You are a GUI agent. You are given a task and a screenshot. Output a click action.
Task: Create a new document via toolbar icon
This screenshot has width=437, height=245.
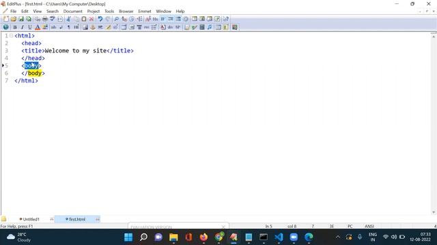coord(5,19)
